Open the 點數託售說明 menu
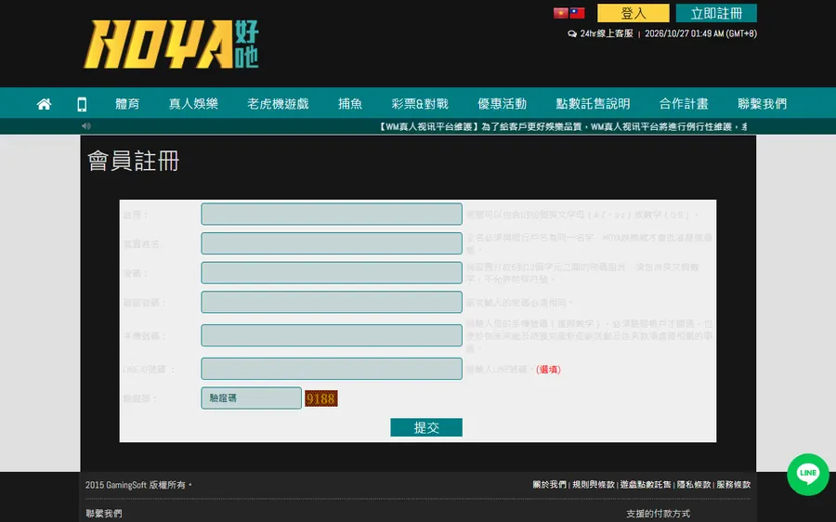 pos(593,104)
